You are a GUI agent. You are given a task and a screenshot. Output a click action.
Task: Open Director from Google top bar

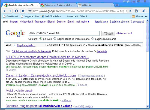(61, 22)
